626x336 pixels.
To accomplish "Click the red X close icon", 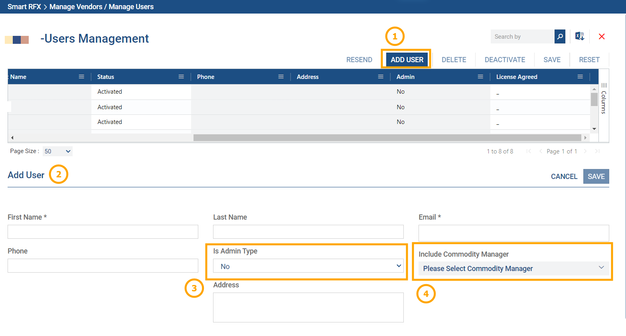I will click(602, 37).
